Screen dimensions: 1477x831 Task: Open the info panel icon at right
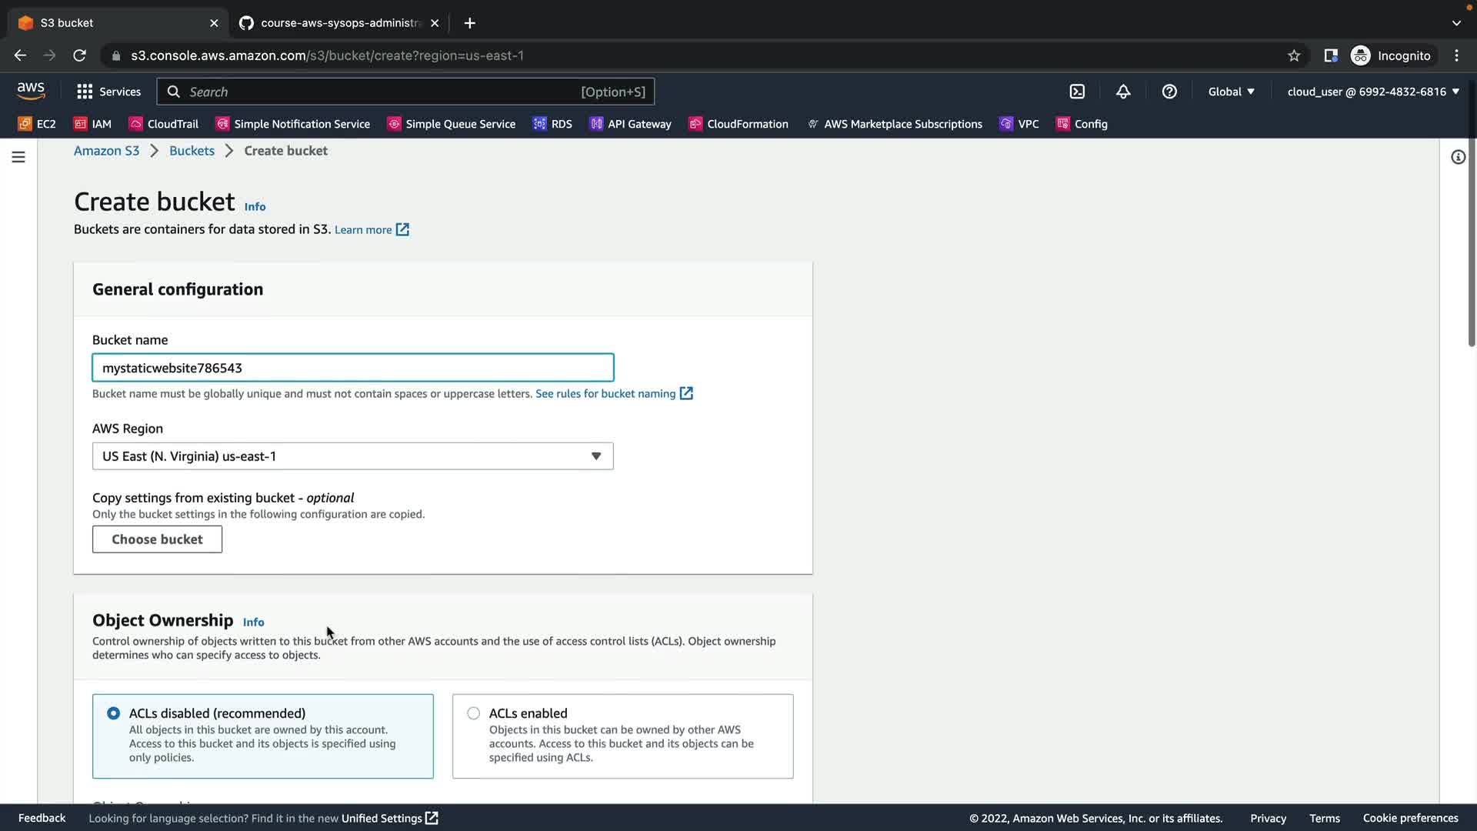click(1458, 157)
